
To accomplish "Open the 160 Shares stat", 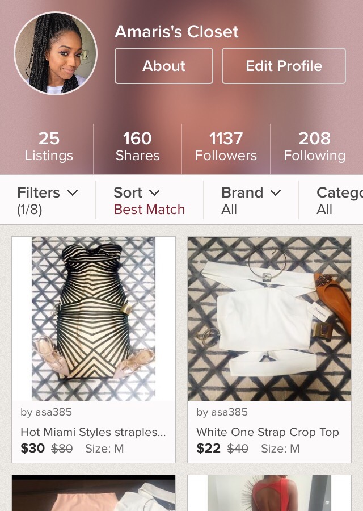I will (137, 146).
